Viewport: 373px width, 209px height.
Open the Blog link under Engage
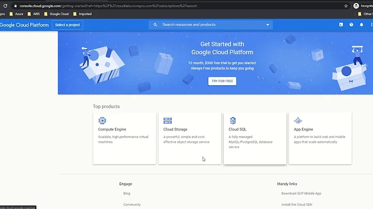127,193
